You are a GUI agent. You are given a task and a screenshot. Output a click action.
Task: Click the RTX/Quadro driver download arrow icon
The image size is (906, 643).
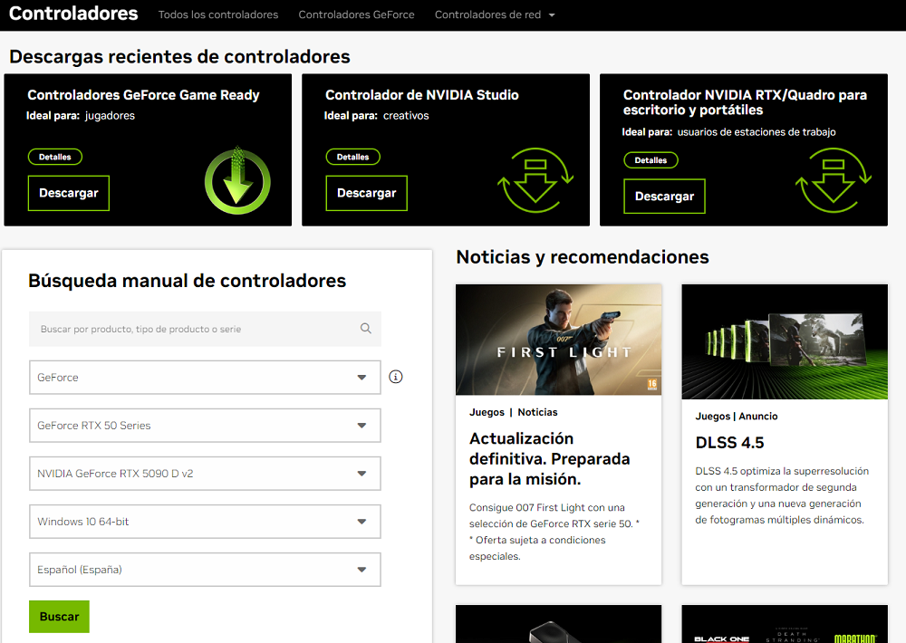click(x=834, y=180)
